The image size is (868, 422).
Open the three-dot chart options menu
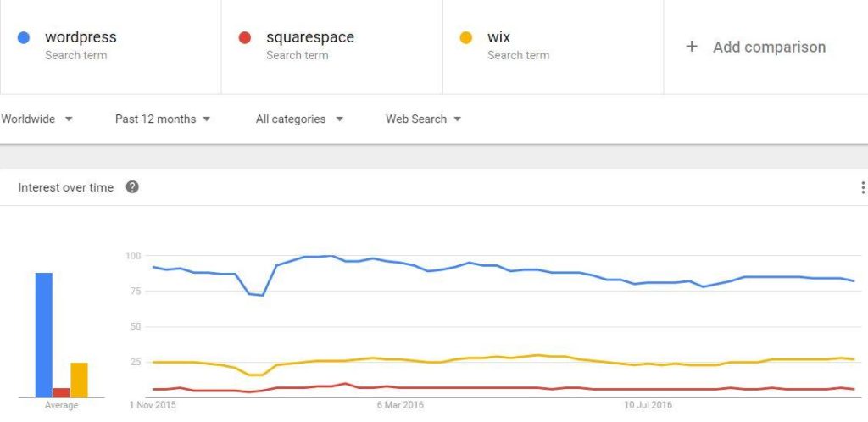(862, 187)
